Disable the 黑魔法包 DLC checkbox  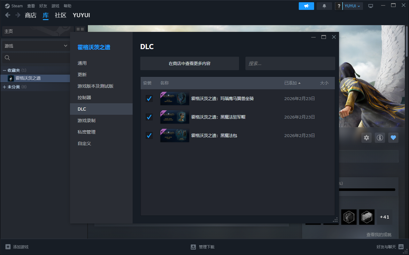point(149,135)
